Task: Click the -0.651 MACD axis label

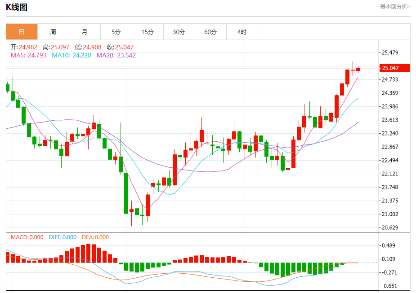Action: pos(389,286)
